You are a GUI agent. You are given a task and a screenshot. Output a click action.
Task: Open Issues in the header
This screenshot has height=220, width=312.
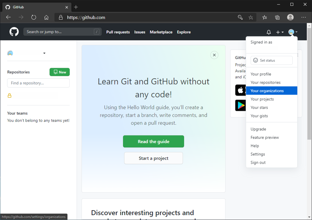point(140,32)
